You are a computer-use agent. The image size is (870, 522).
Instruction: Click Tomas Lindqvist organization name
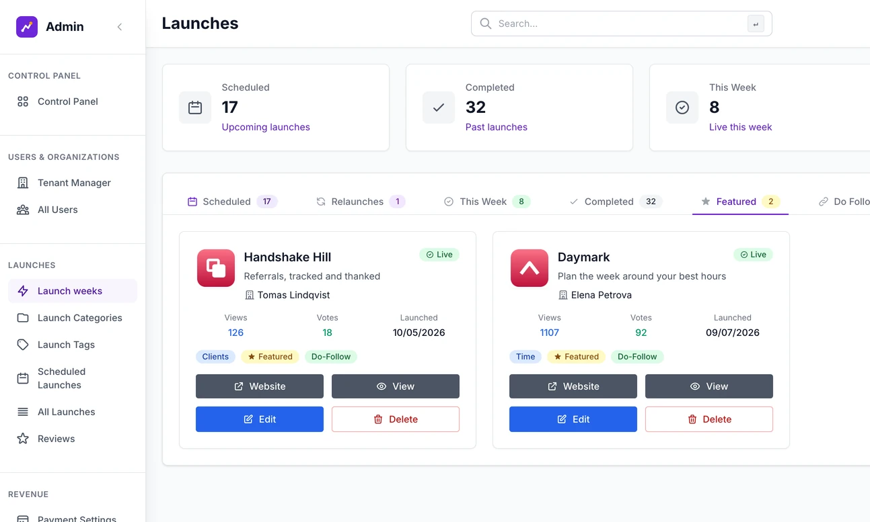(293, 295)
